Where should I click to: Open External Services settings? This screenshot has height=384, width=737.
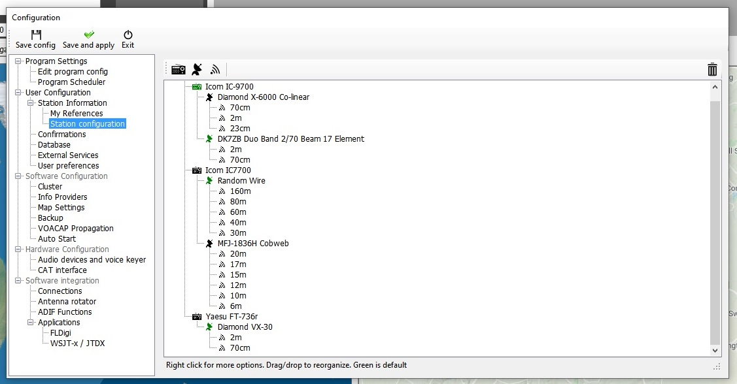pos(68,155)
